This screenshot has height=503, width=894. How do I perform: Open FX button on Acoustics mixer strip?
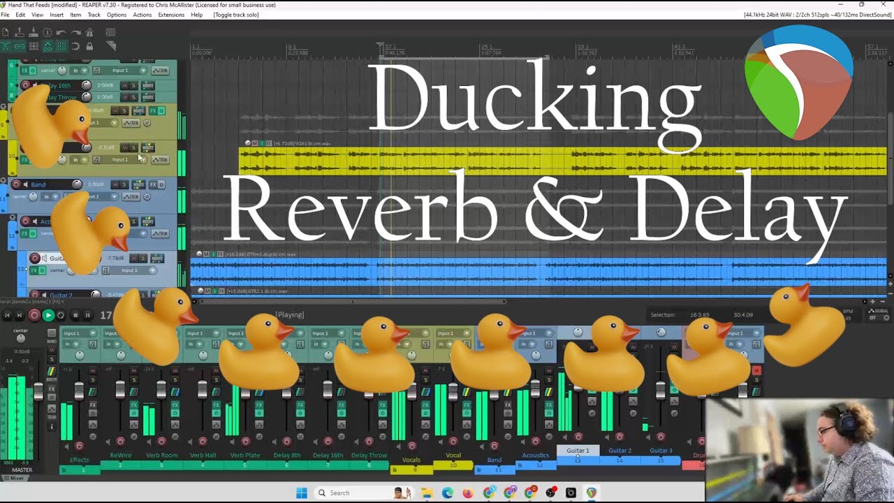(550, 405)
